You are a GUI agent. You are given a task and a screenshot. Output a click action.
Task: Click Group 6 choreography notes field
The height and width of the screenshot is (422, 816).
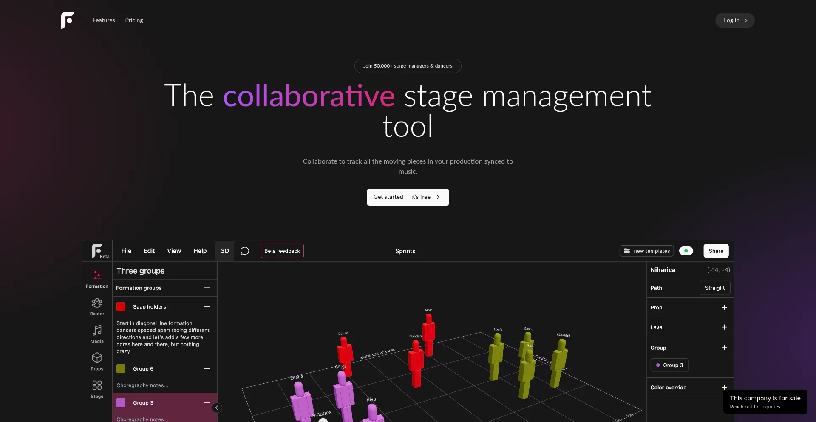tap(142, 385)
